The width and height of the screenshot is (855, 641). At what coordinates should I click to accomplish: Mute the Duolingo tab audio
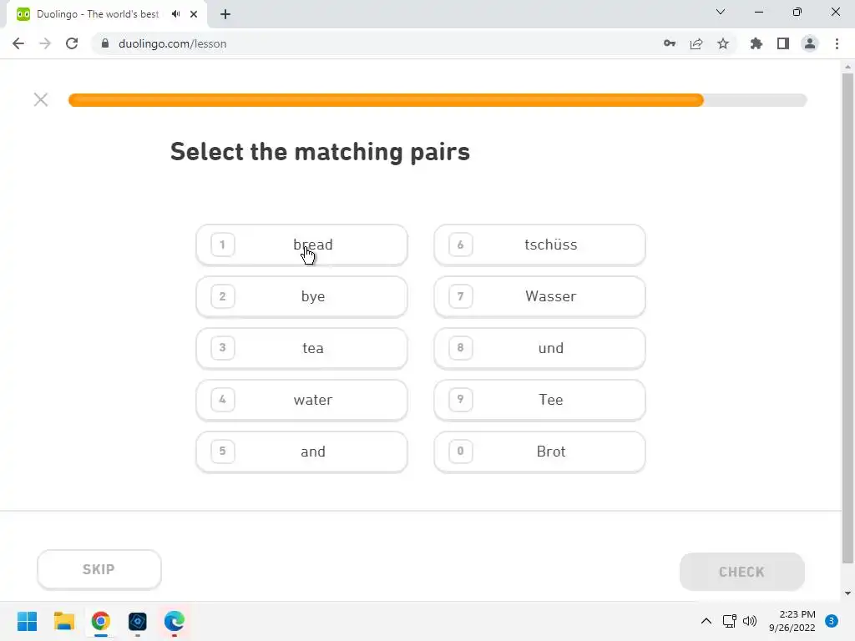tap(176, 14)
